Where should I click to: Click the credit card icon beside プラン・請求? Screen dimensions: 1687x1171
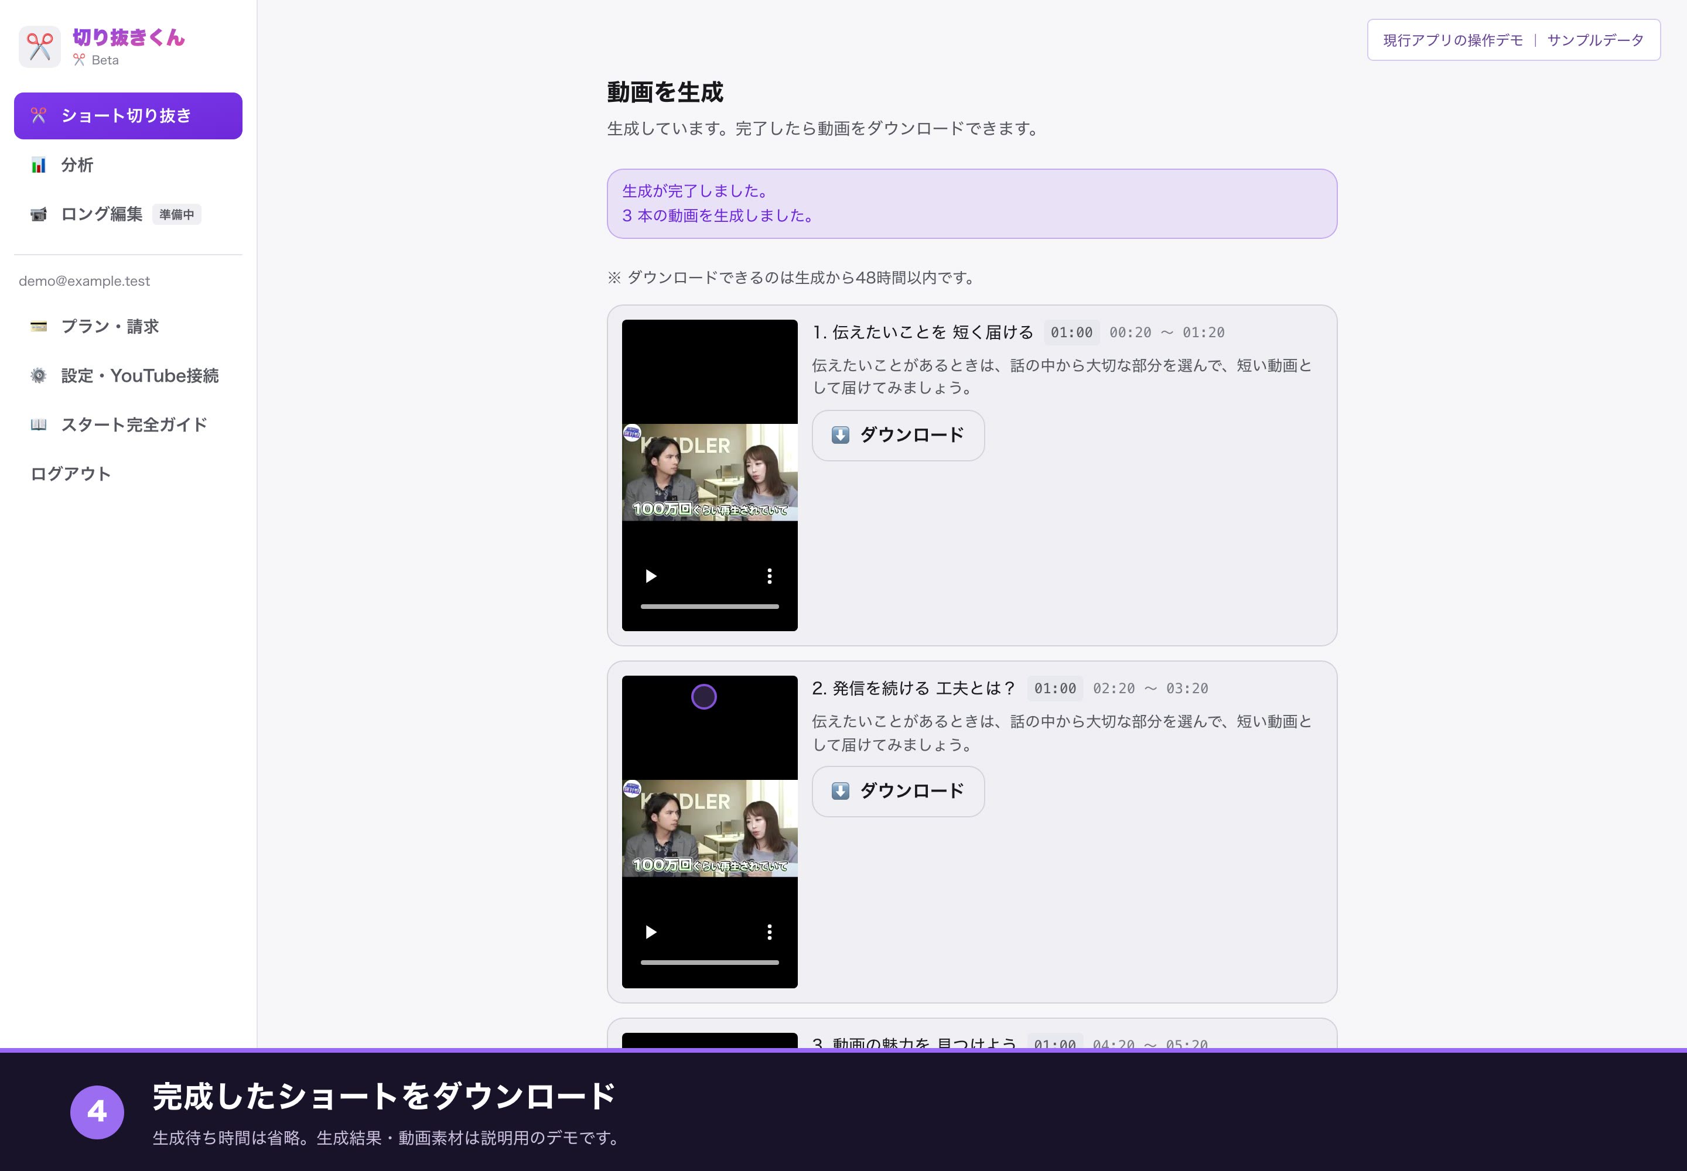[x=38, y=327]
